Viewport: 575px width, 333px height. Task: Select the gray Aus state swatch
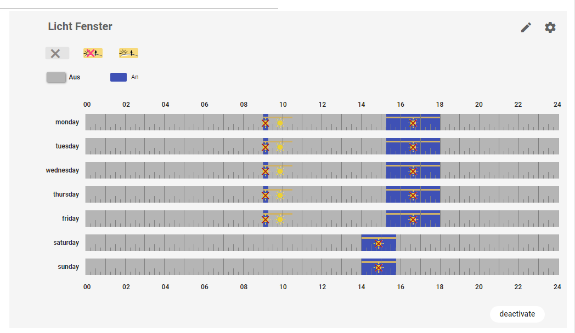click(56, 77)
